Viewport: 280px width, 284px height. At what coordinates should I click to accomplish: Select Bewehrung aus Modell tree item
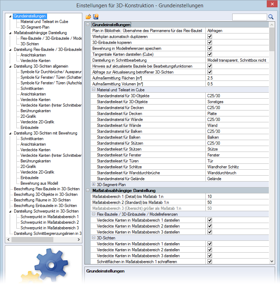pyautogui.click(x=39, y=183)
